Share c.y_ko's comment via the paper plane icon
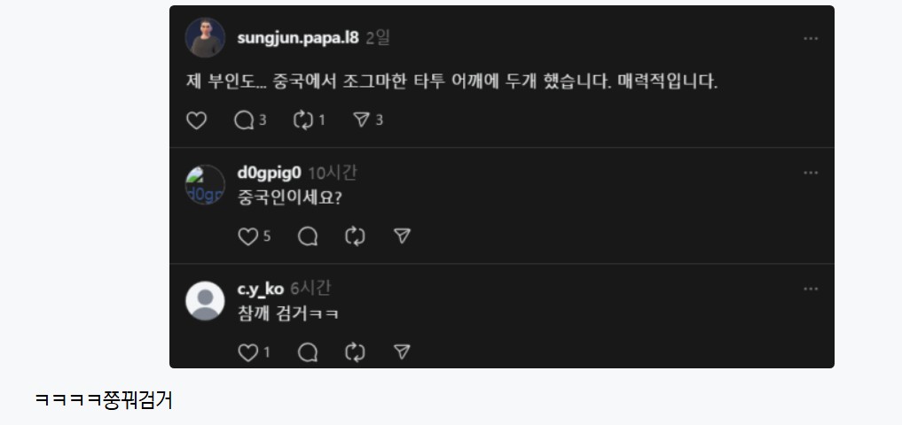Screen dimensions: 902x425 pyautogui.click(x=402, y=352)
